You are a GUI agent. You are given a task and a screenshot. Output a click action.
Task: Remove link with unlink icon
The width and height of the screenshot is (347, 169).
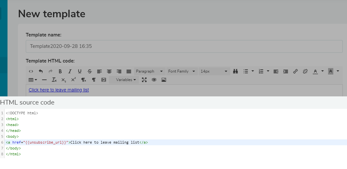point(305,71)
